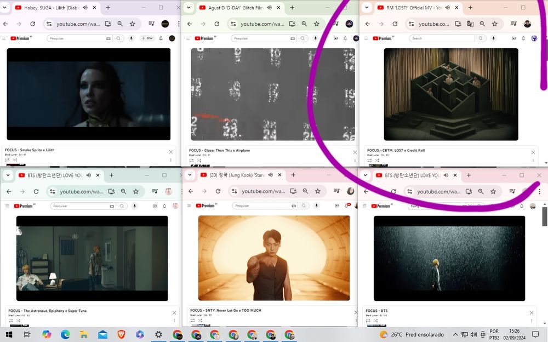This screenshot has width=548, height=342.
Task: Click Pesquisar search field in Halsey Lilith window
Action: pos(79,38)
